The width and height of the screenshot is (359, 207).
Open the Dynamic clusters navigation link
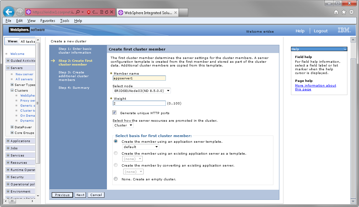(27, 121)
